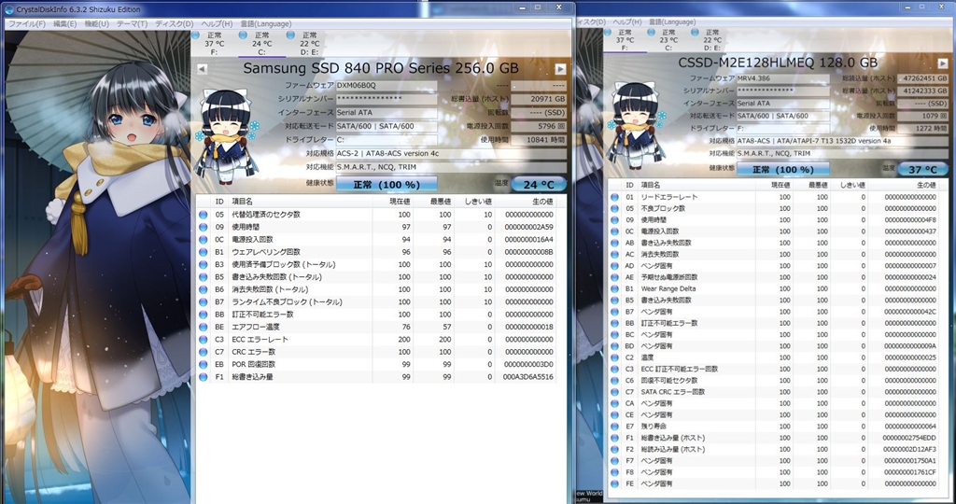The width and height of the screenshot is (956, 504).
Task: Open ヘルプ(H) menu in CSSD window
Action: pos(626,22)
